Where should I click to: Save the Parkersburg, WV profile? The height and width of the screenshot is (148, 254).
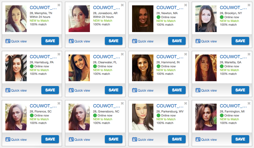pos(177,139)
